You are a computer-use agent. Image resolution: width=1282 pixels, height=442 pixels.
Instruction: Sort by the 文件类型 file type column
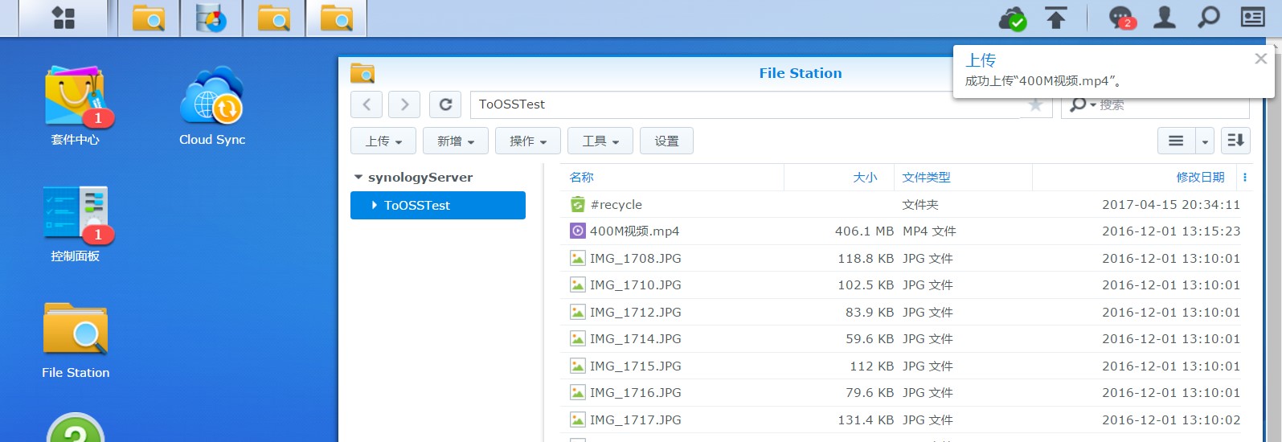point(926,177)
